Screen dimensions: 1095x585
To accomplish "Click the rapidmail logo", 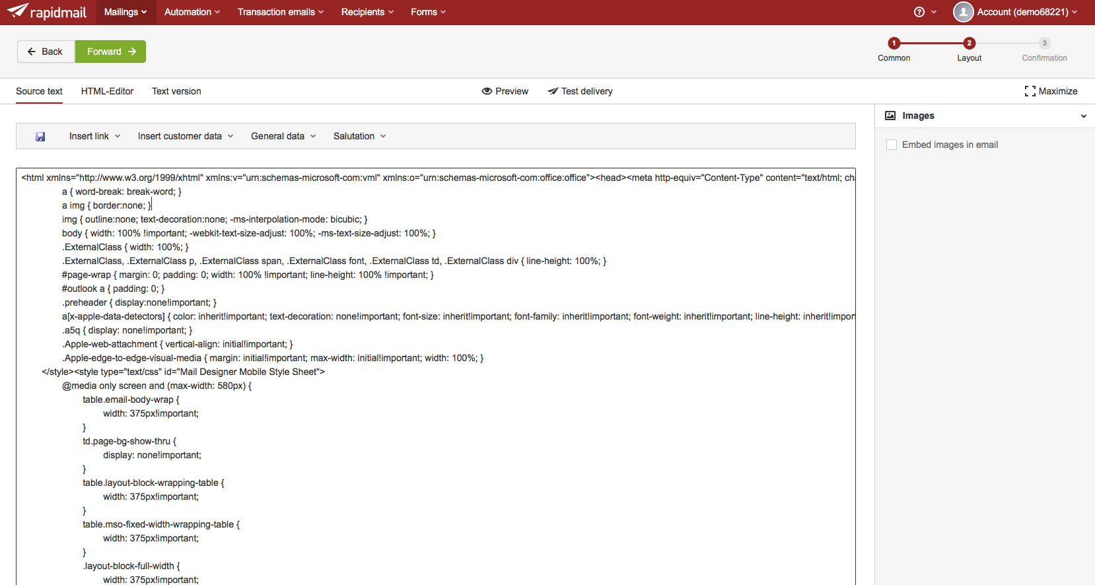I will click(47, 12).
